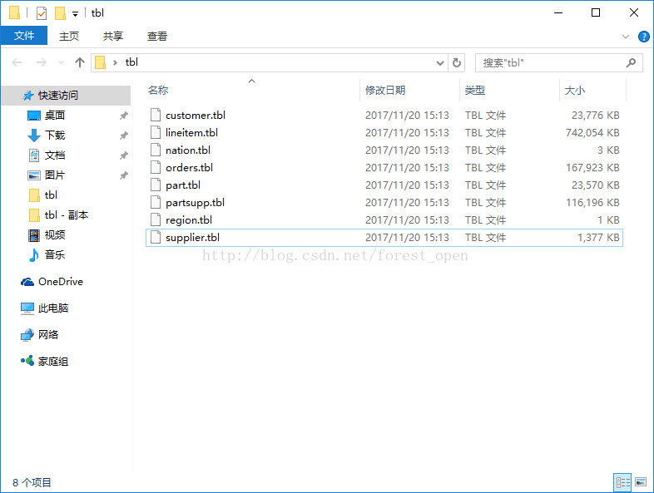Viewport: 654px width, 493px height.
Task: Click the orders.tbl file icon
Action: [155, 168]
